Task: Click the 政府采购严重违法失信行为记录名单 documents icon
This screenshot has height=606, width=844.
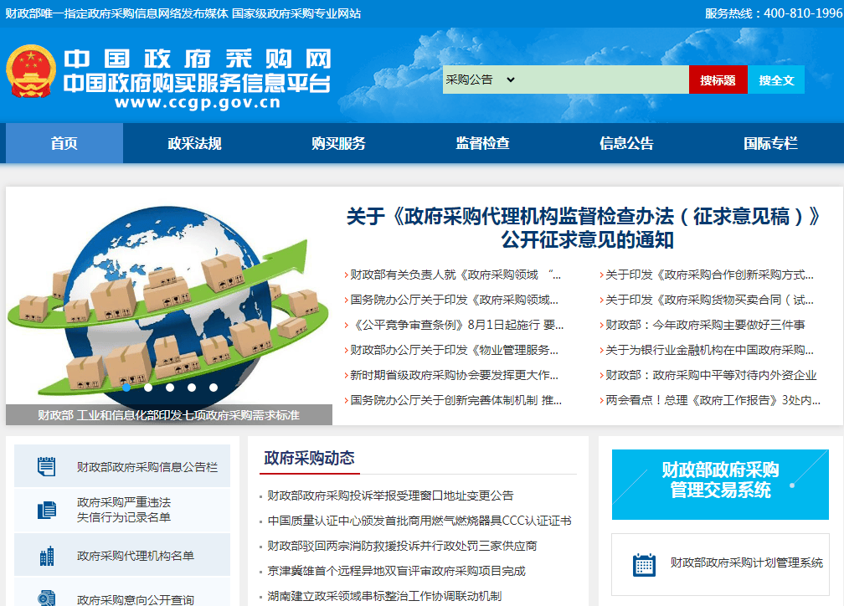Action: [x=47, y=510]
